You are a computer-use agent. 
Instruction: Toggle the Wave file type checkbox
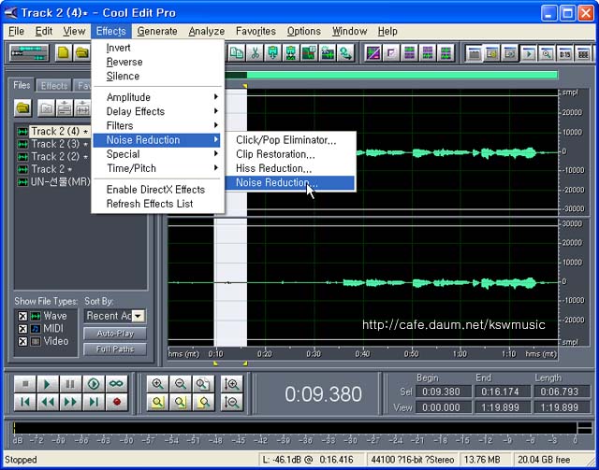[22, 316]
